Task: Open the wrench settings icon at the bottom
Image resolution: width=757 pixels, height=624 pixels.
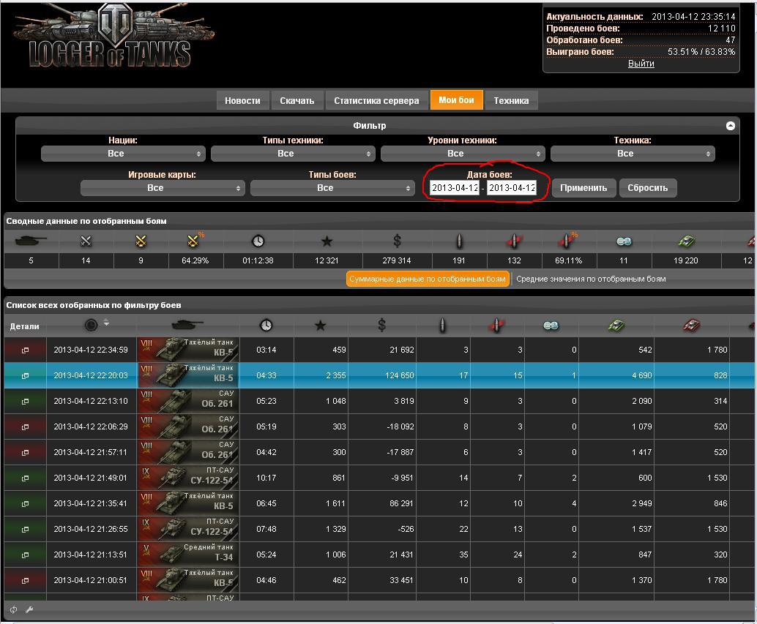Action: pos(29,609)
